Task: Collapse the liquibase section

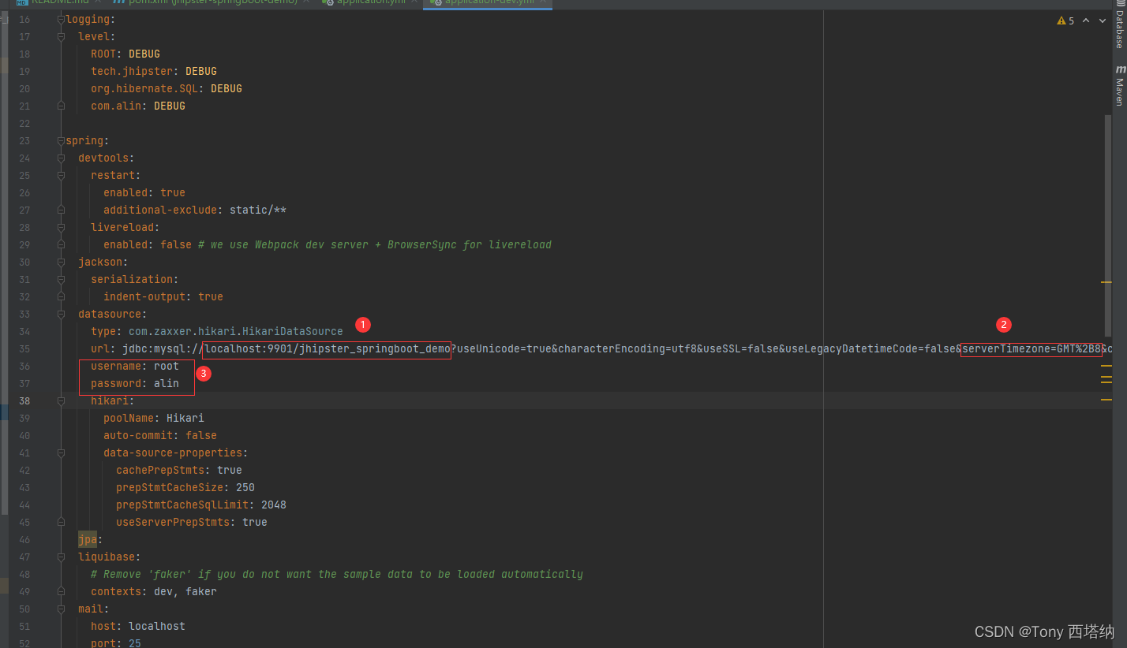Action: pyautogui.click(x=61, y=557)
